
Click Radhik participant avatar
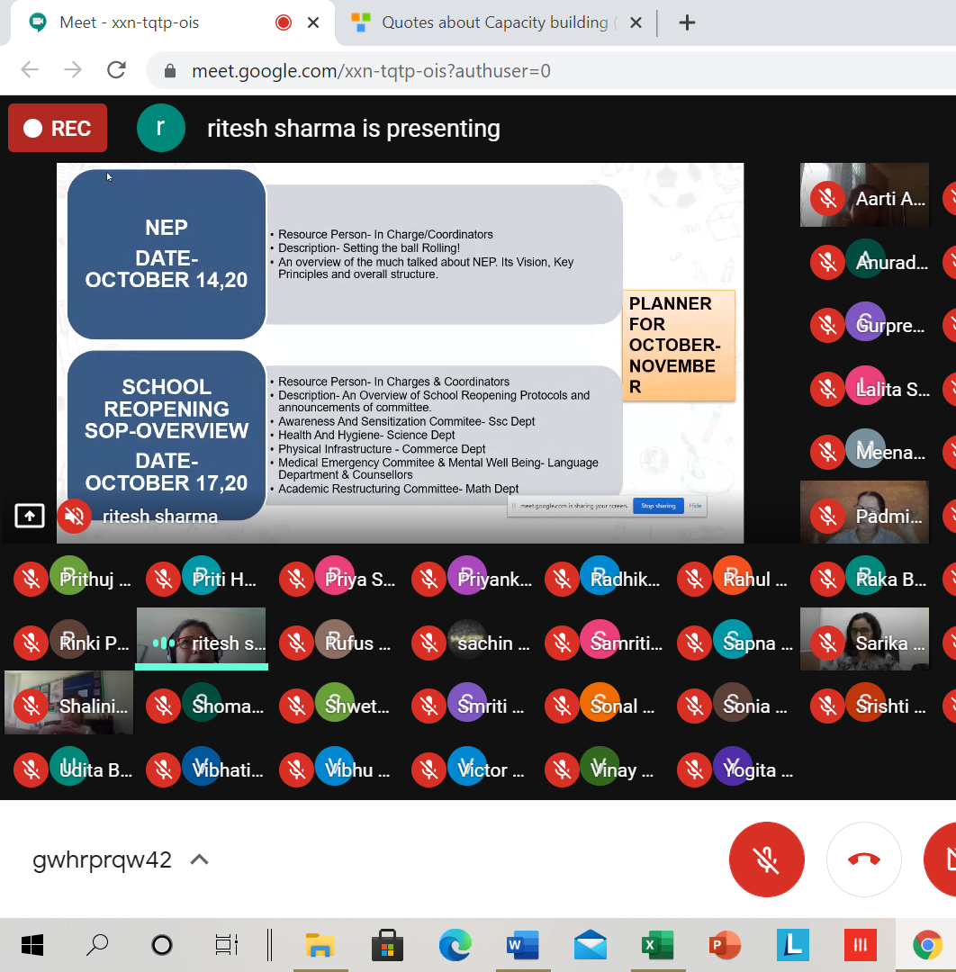pyautogui.click(x=600, y=576)
